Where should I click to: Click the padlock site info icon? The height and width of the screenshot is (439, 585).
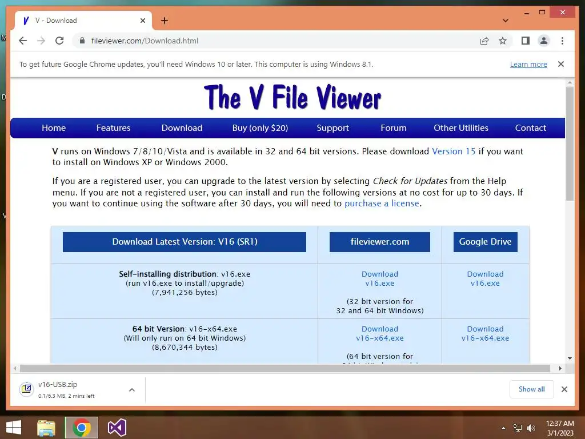pos(82,41)
